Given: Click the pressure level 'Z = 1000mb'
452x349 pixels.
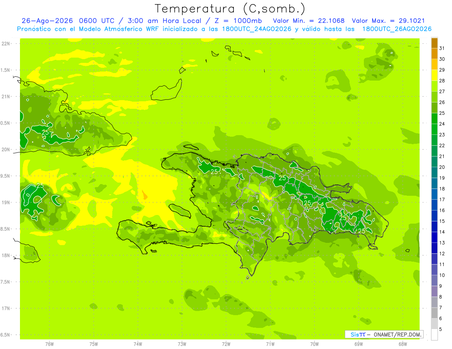Looking at the screenshot, I should tap(238, 21).
